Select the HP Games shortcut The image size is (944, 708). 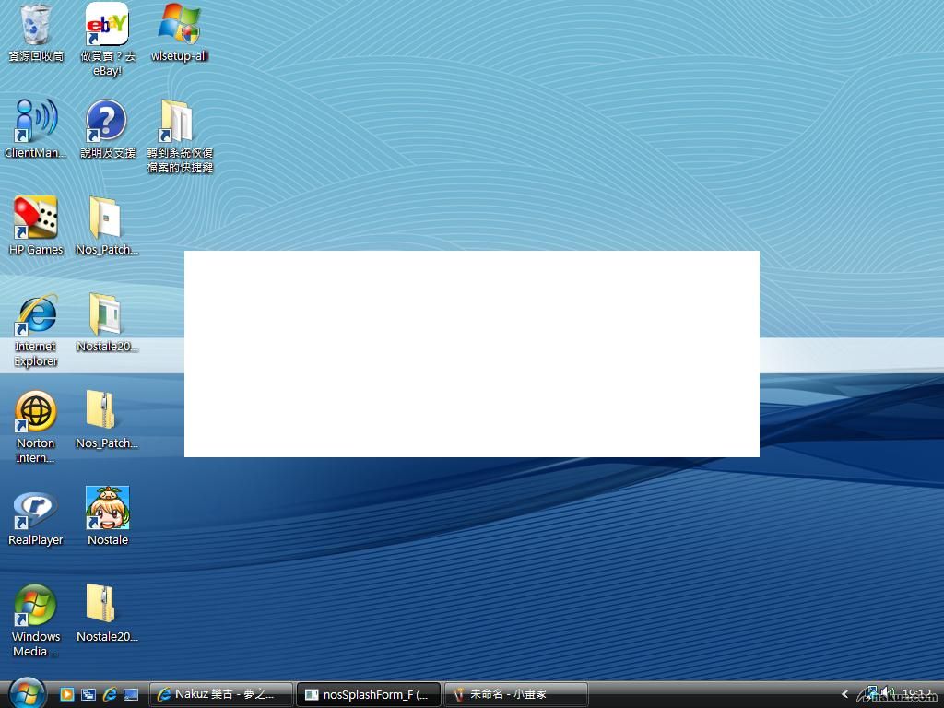pos(36,226)
